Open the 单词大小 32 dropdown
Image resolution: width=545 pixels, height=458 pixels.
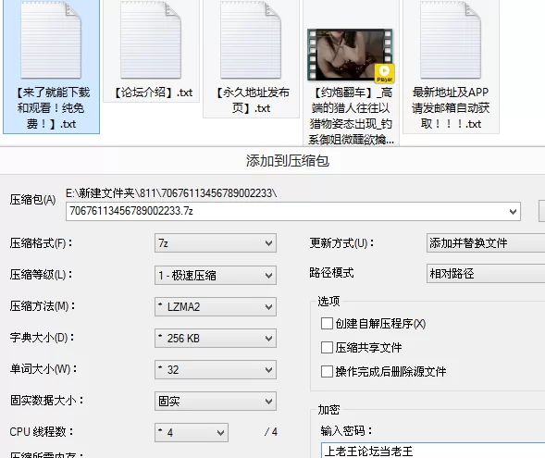(216, 369)
